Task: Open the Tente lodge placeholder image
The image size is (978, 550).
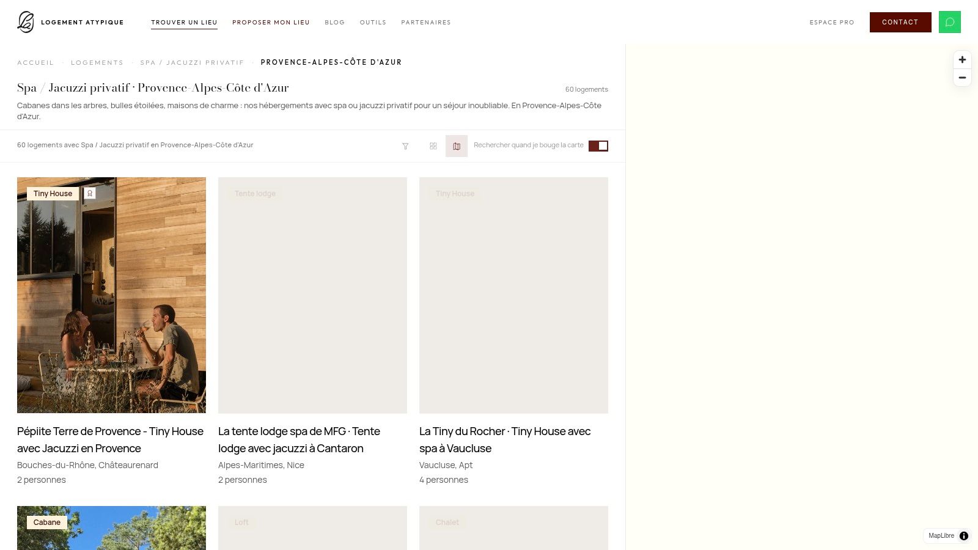Action: 312,295
